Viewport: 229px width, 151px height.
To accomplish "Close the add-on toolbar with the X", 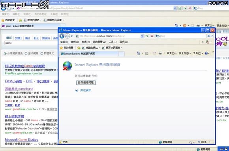I will 203,42.
